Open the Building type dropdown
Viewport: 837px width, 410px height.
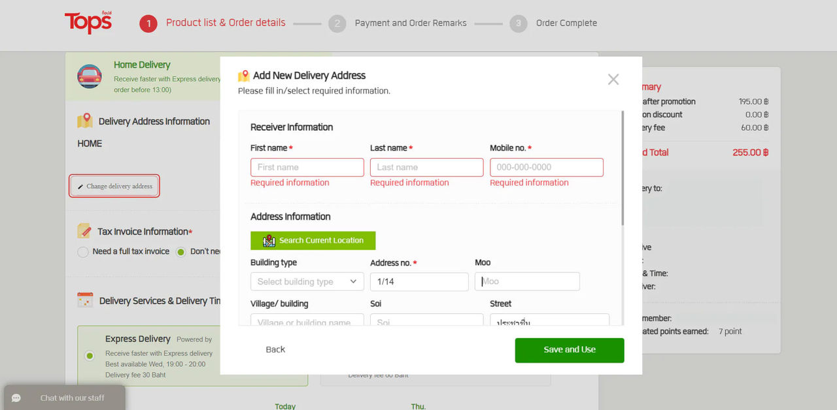[x=307, y=282]
